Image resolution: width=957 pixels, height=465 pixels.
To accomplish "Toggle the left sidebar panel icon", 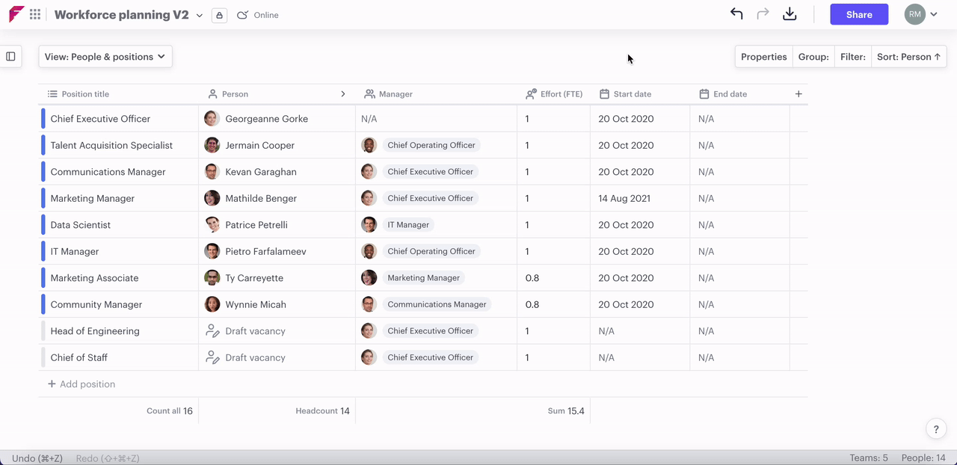I will point(10,57).
